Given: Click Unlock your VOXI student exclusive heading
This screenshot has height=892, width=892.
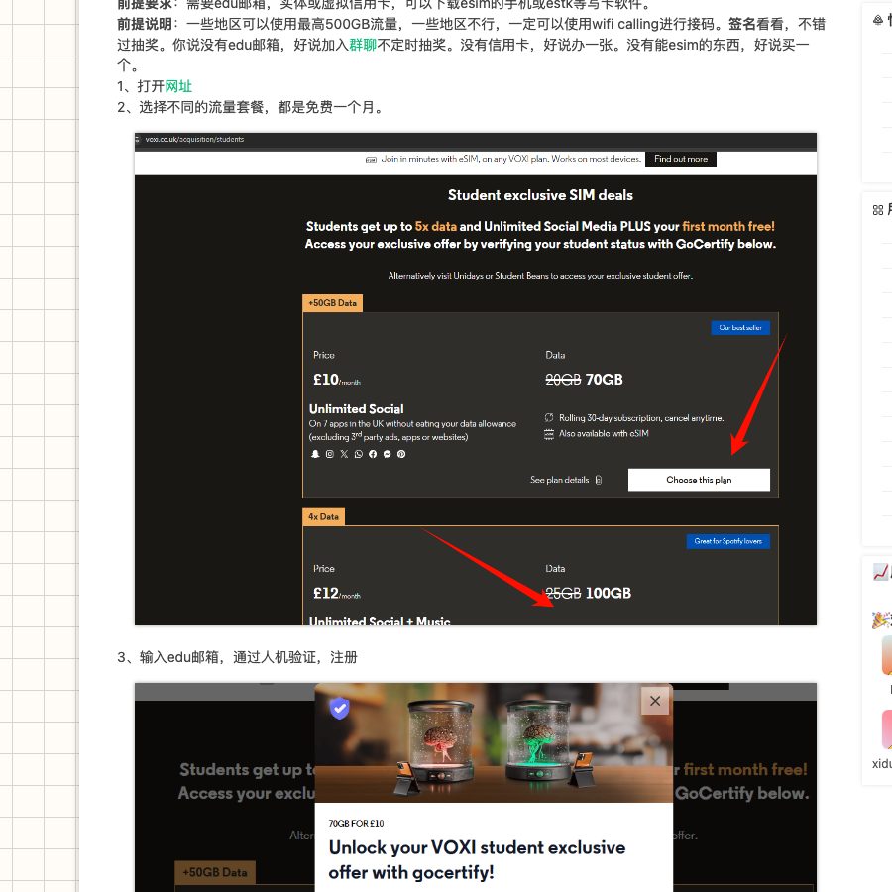Looking at the screenshot, I should [477, 859].
